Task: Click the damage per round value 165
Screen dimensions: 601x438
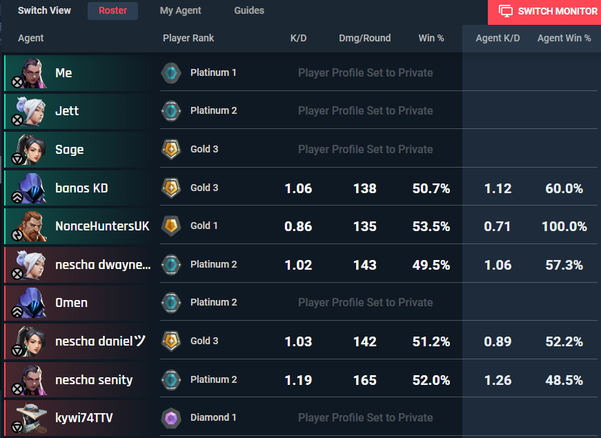Action: pyautogui.click(x=364, y=380)
